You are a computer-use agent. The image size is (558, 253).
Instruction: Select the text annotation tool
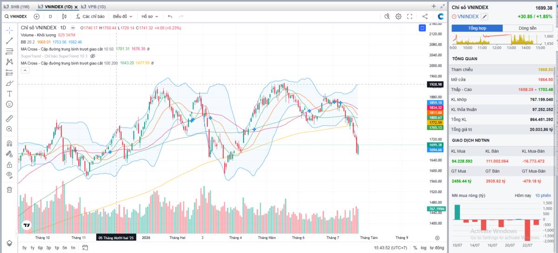coord(9,94)
